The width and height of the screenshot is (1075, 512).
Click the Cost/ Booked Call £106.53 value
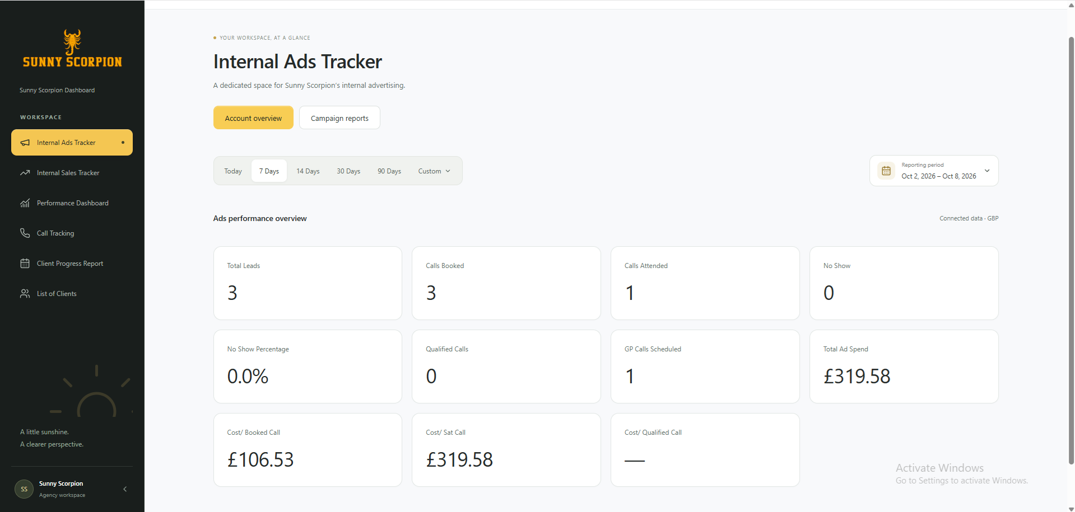tap(260, 459)
